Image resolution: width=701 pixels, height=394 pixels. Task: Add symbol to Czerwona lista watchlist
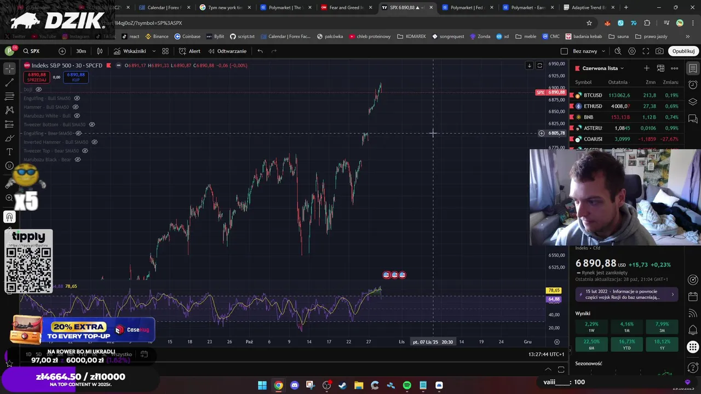(647, 68)
